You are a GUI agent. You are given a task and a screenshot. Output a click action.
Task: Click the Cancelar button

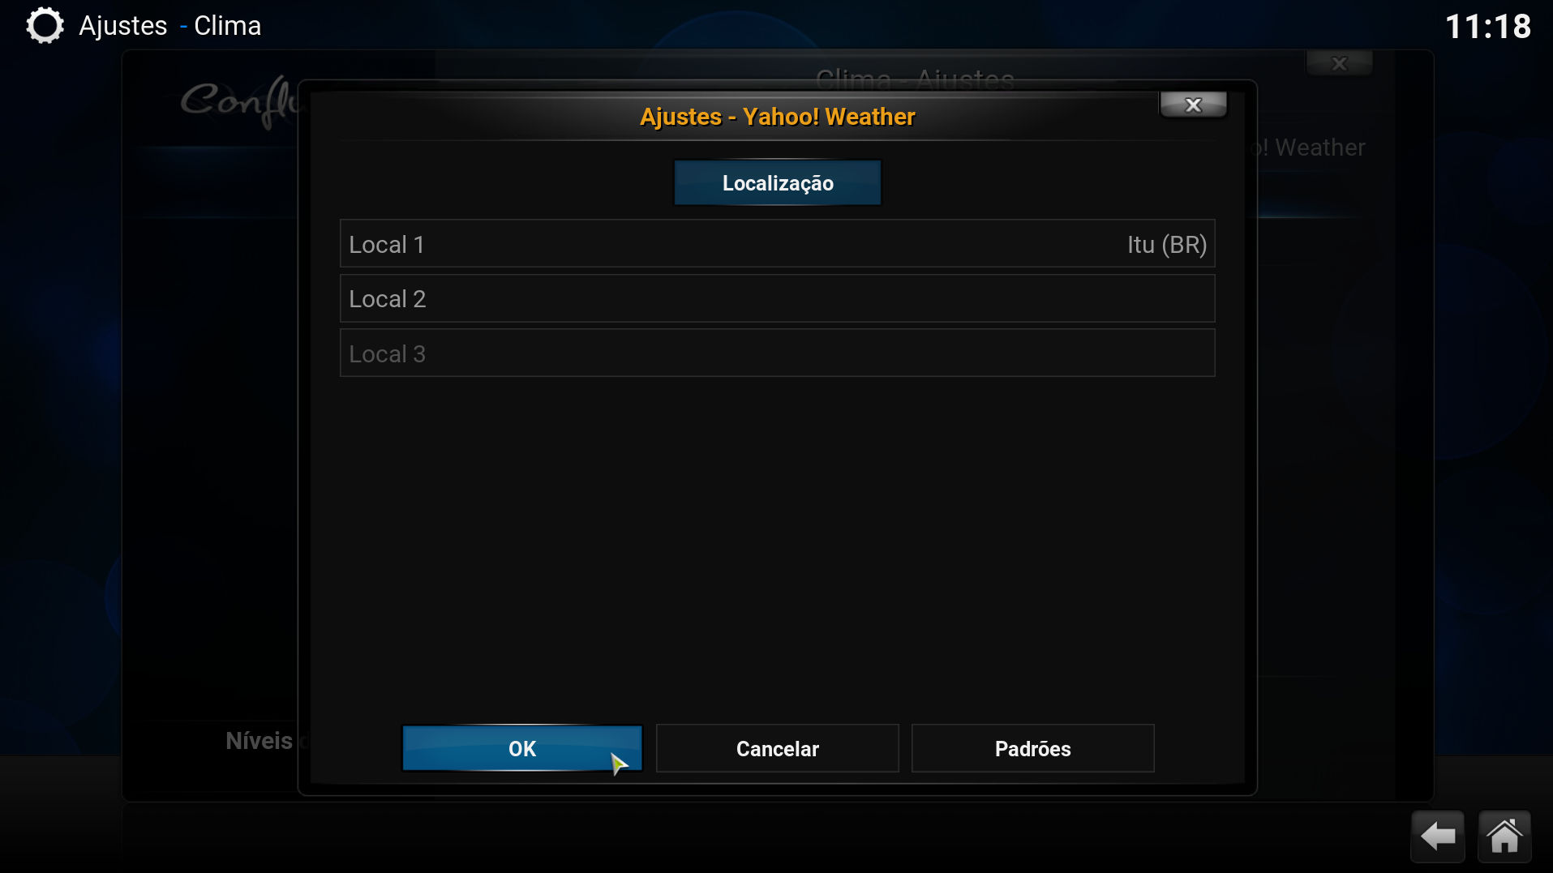777,748
